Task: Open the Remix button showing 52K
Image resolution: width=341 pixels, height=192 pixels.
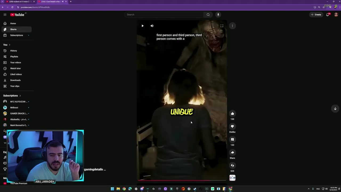Action: click(232, 166)
